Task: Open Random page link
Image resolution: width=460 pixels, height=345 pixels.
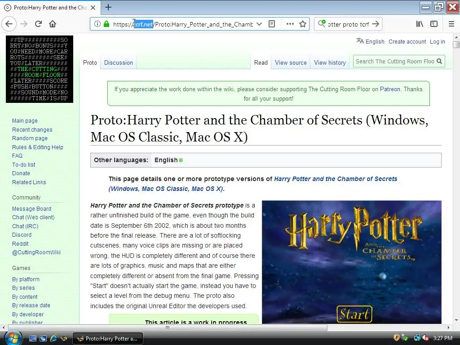Action: pos(30,138)
